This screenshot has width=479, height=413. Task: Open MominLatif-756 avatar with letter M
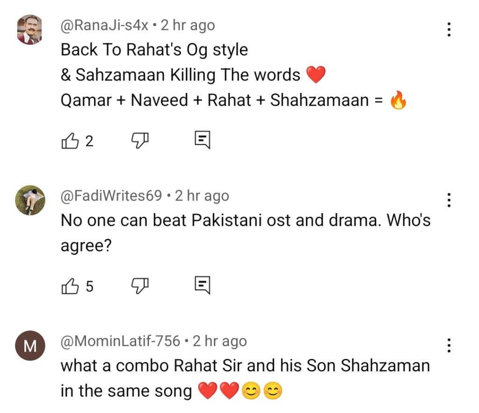pyautogui.click(x=30, y=346)
